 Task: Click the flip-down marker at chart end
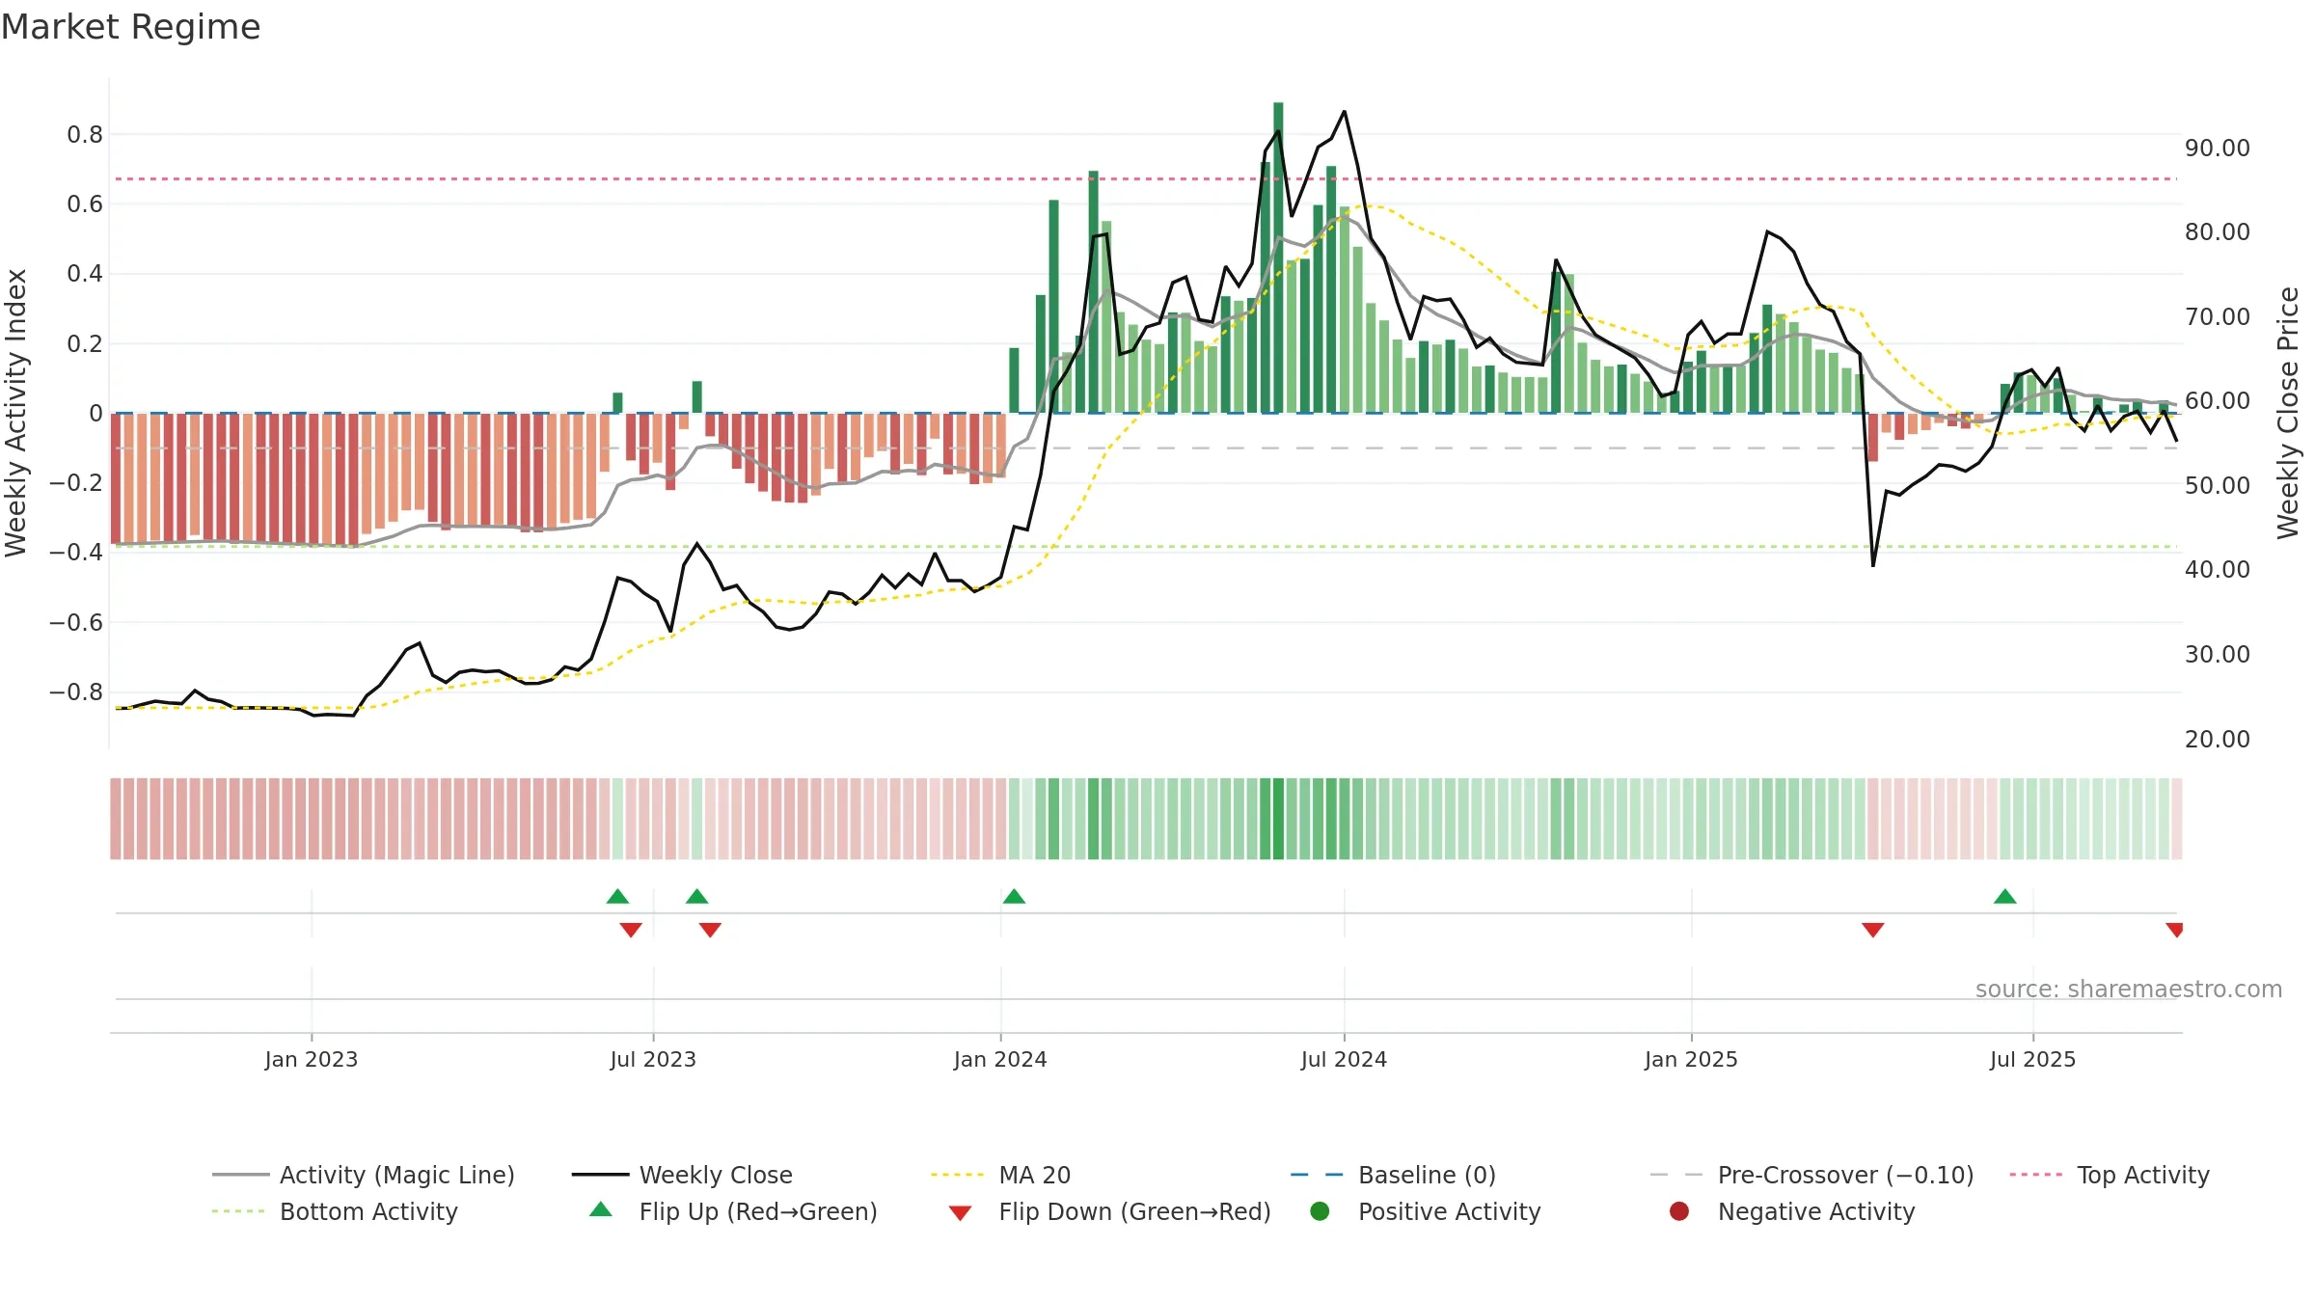coord(2175,930)
